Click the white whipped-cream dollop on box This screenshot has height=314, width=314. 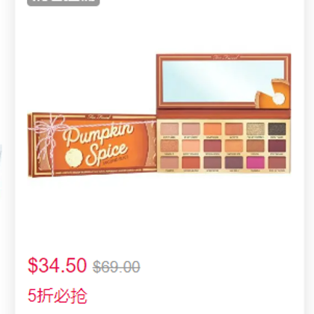pyautogui.click(x=73, y=156)
